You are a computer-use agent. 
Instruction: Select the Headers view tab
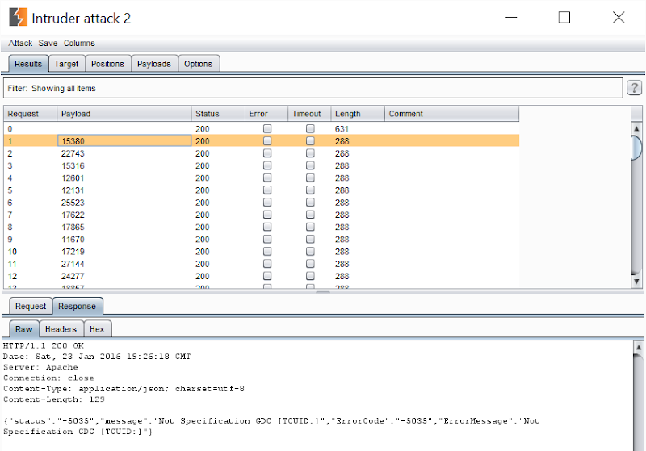61,329
